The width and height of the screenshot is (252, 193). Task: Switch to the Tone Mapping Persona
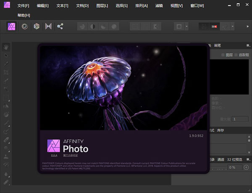48,26
